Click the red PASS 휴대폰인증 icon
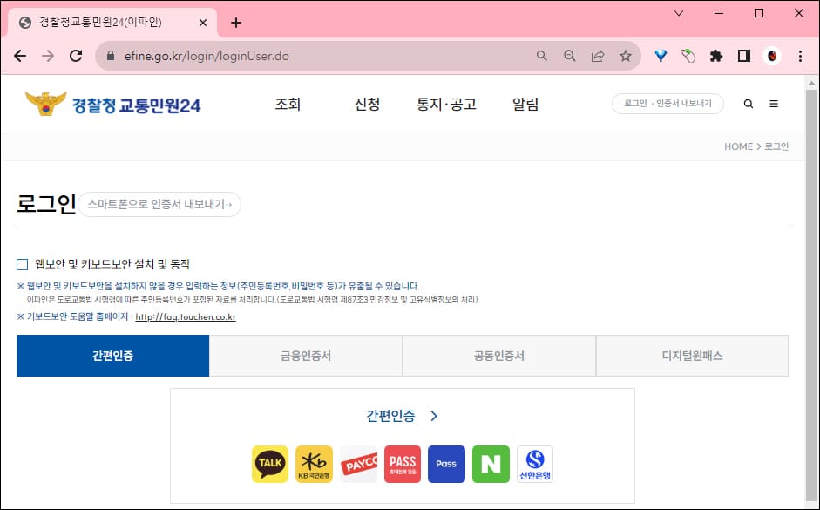 (402, 464)
